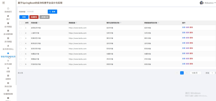Image resolution: width=216 pixels, height=101 pixels.
Task: Check the box for row 4 刷单返利诈骗
Action: tap(20, 44)
